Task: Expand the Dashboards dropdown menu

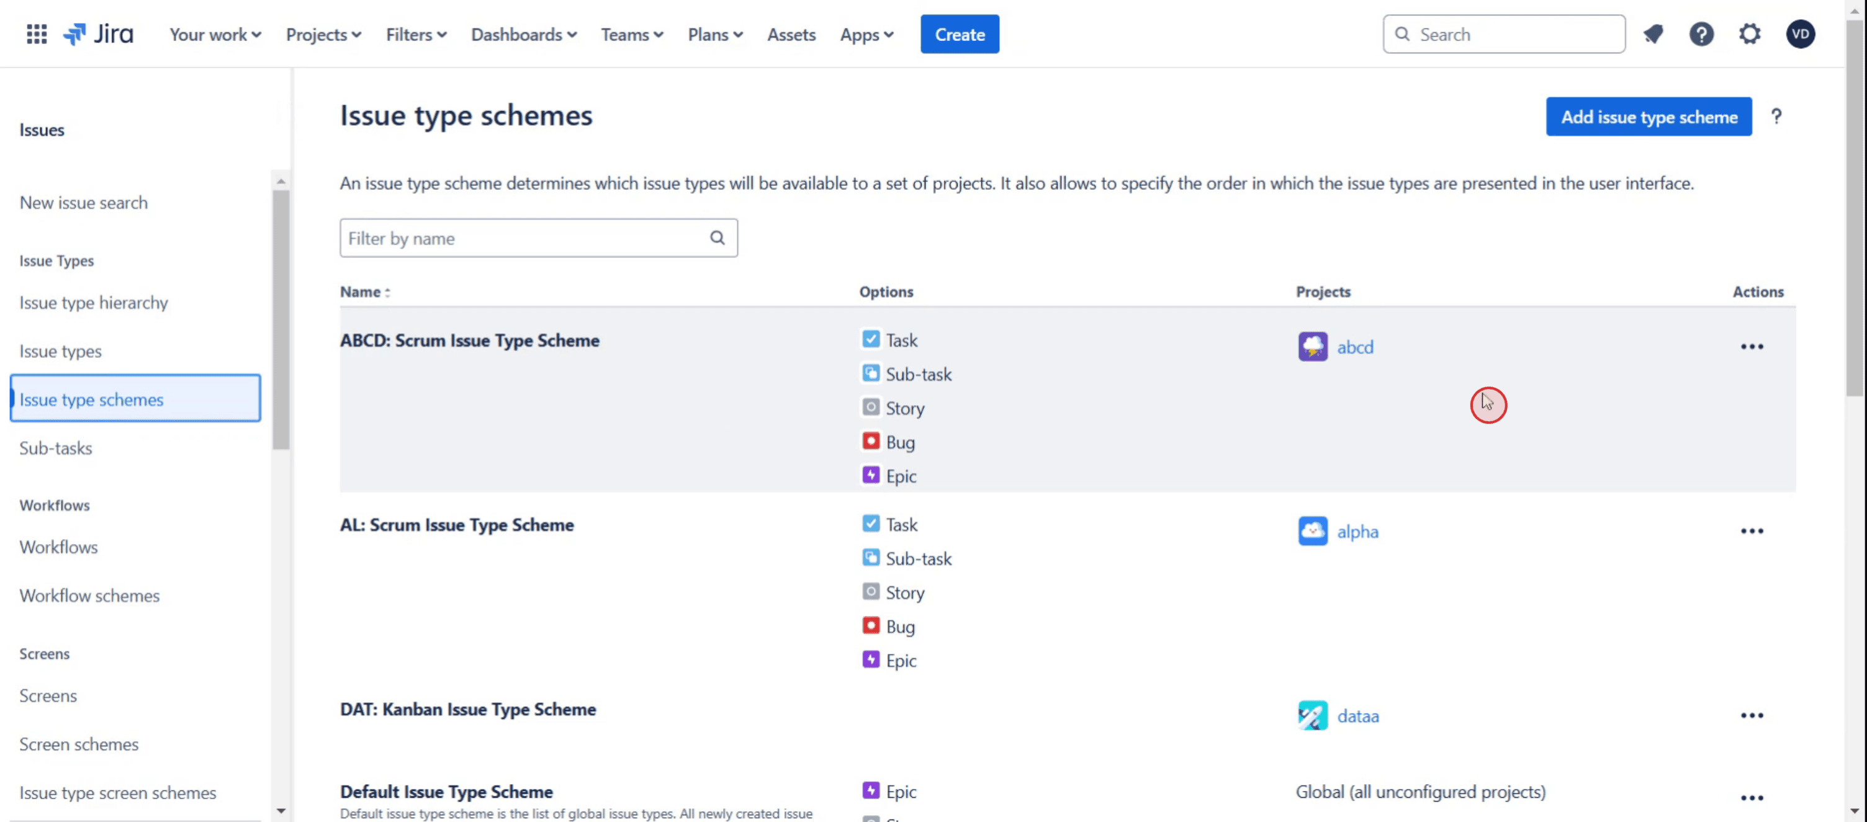Action: coord(523,34)
